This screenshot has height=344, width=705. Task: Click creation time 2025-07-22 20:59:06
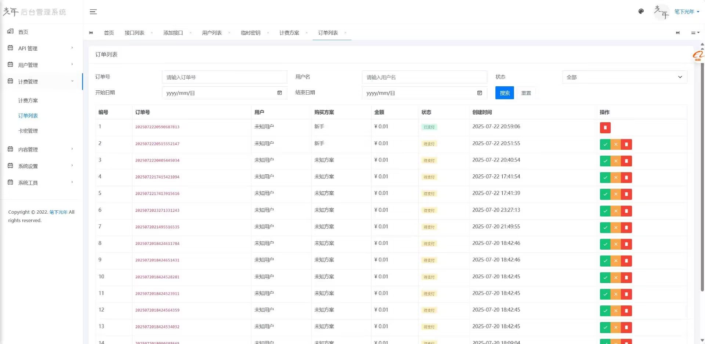[496, 126]
